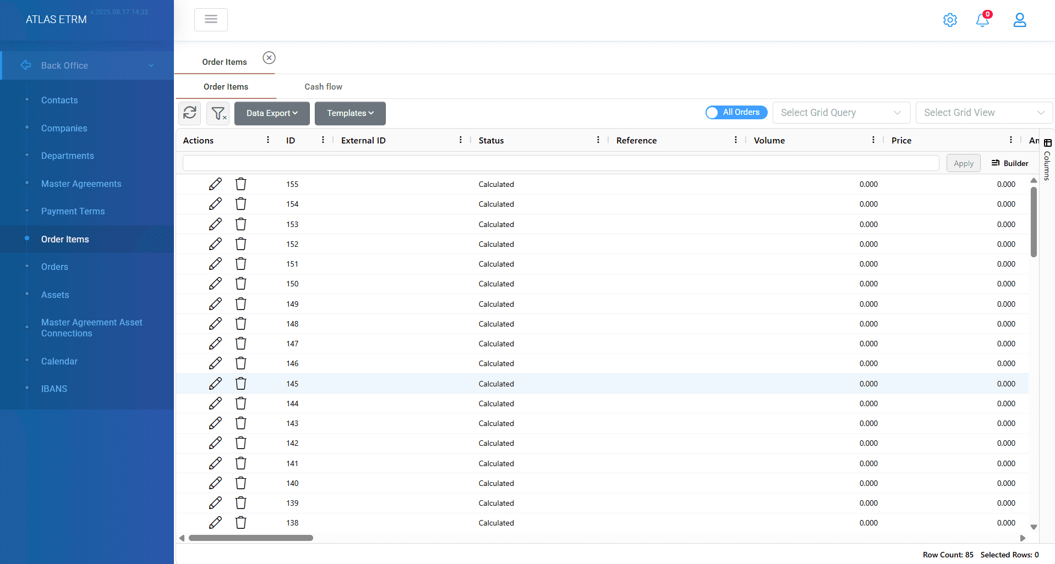This screenshot has width=1055, height=564.
Task: Open Contacts in the sidebar
Action: tap(59, 100)
